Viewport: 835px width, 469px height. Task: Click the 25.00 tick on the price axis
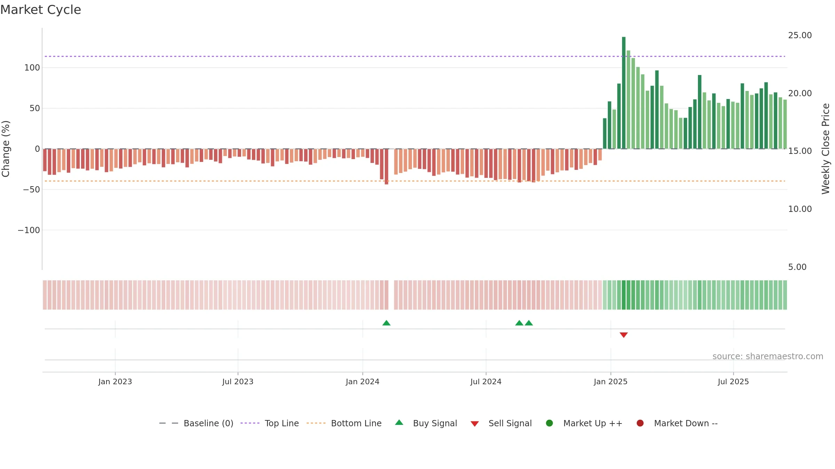click(800, 35)
